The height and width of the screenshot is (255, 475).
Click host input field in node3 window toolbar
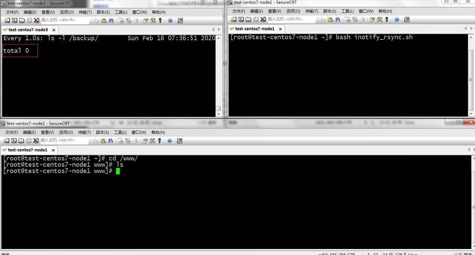click(x=65, y=20)
